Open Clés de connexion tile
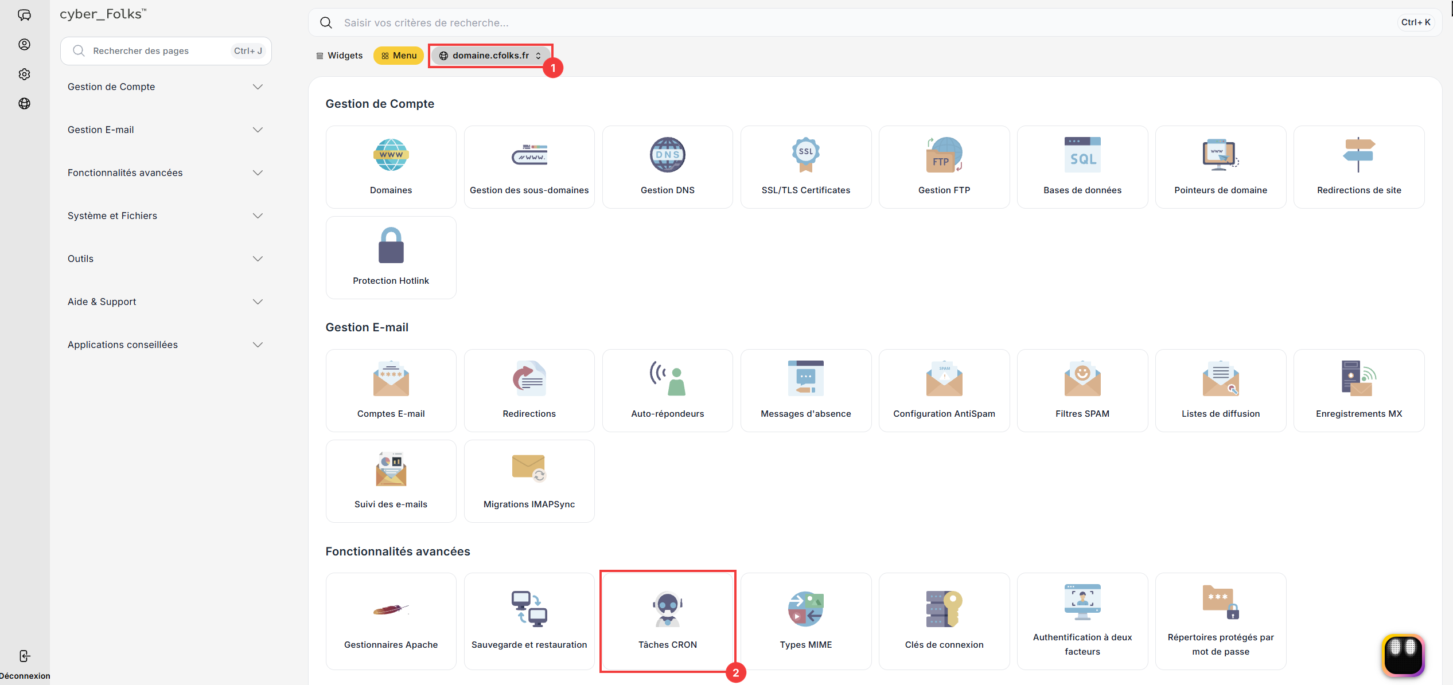This screenshot has height=685, width=1453. pos(944,621)
